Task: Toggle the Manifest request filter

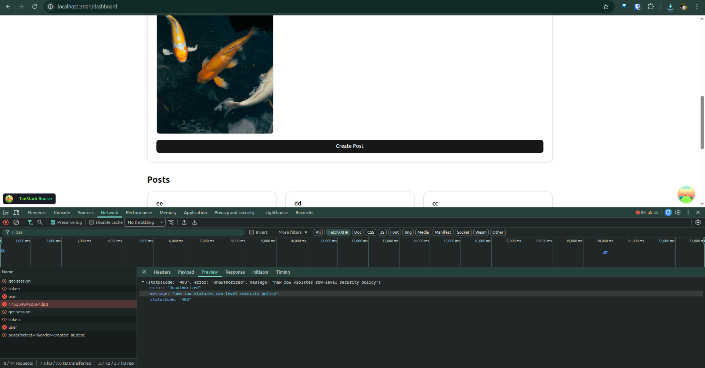Action: tap(443, 232)
